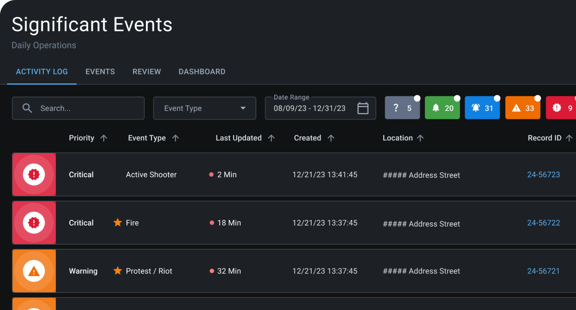Click into the Search input field
Screen dimensions: 576x310
click(x=88, y=109)
